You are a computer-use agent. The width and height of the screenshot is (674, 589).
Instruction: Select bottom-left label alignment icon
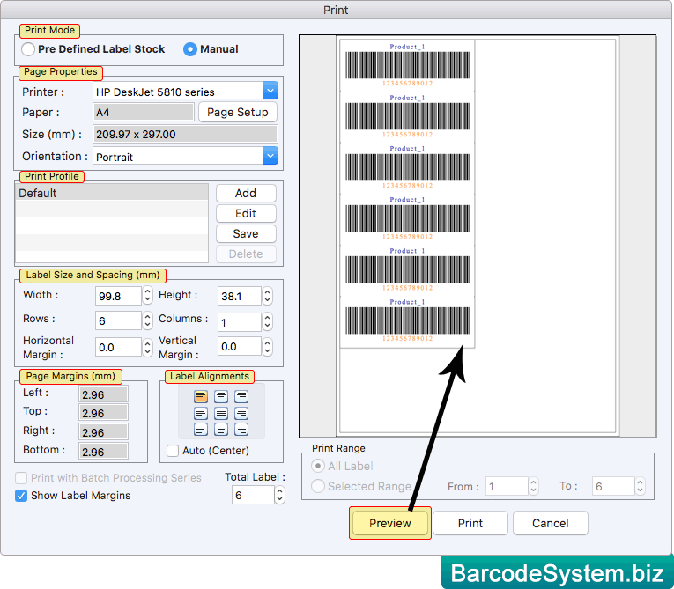[x=200, y=430]
